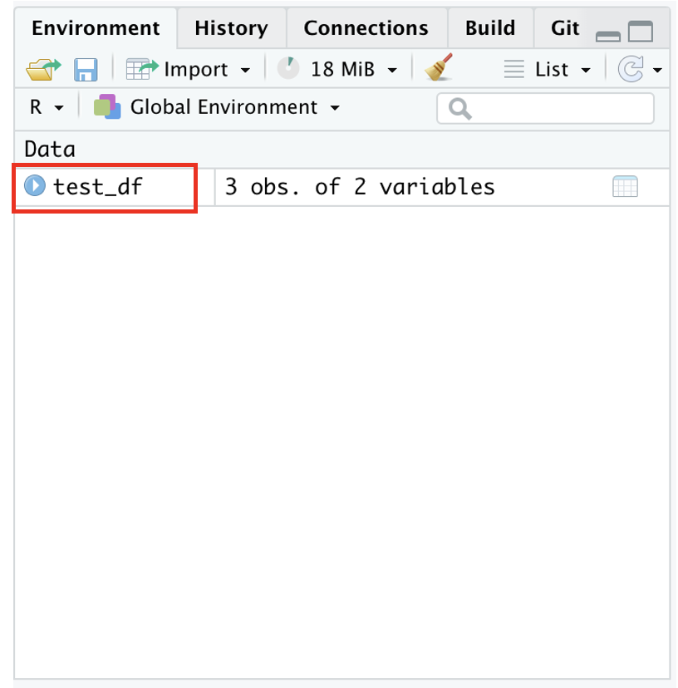
Task: Go to the Git tab
Action: click(565, 28)
